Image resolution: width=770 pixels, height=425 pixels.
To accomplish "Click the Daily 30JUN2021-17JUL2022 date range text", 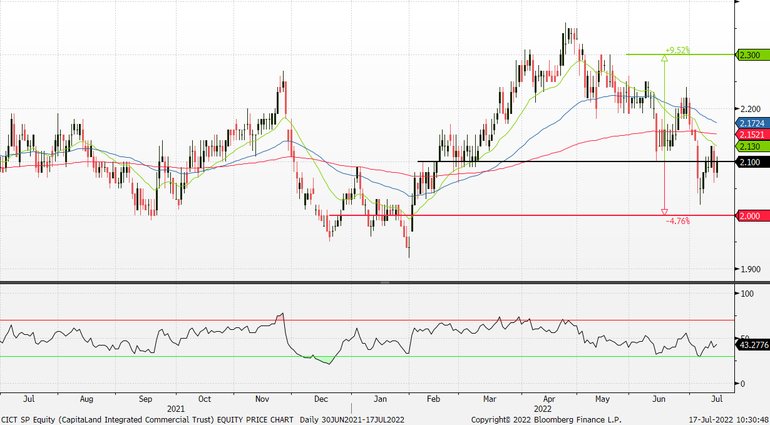I will pyautogui.click(x=351, y=419).
